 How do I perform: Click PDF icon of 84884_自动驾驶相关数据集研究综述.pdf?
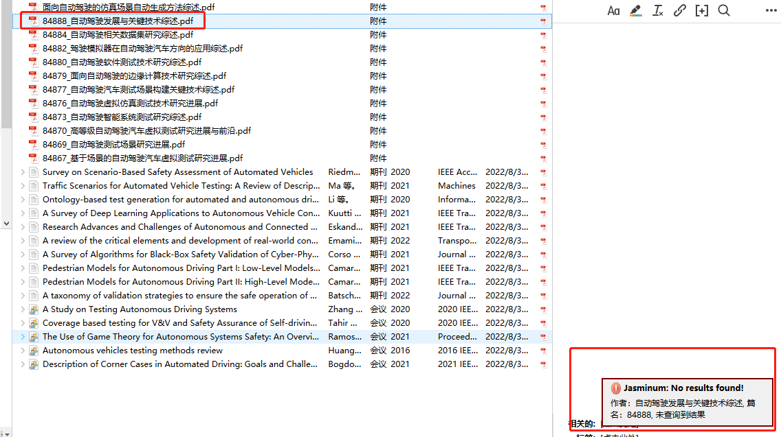34,35
